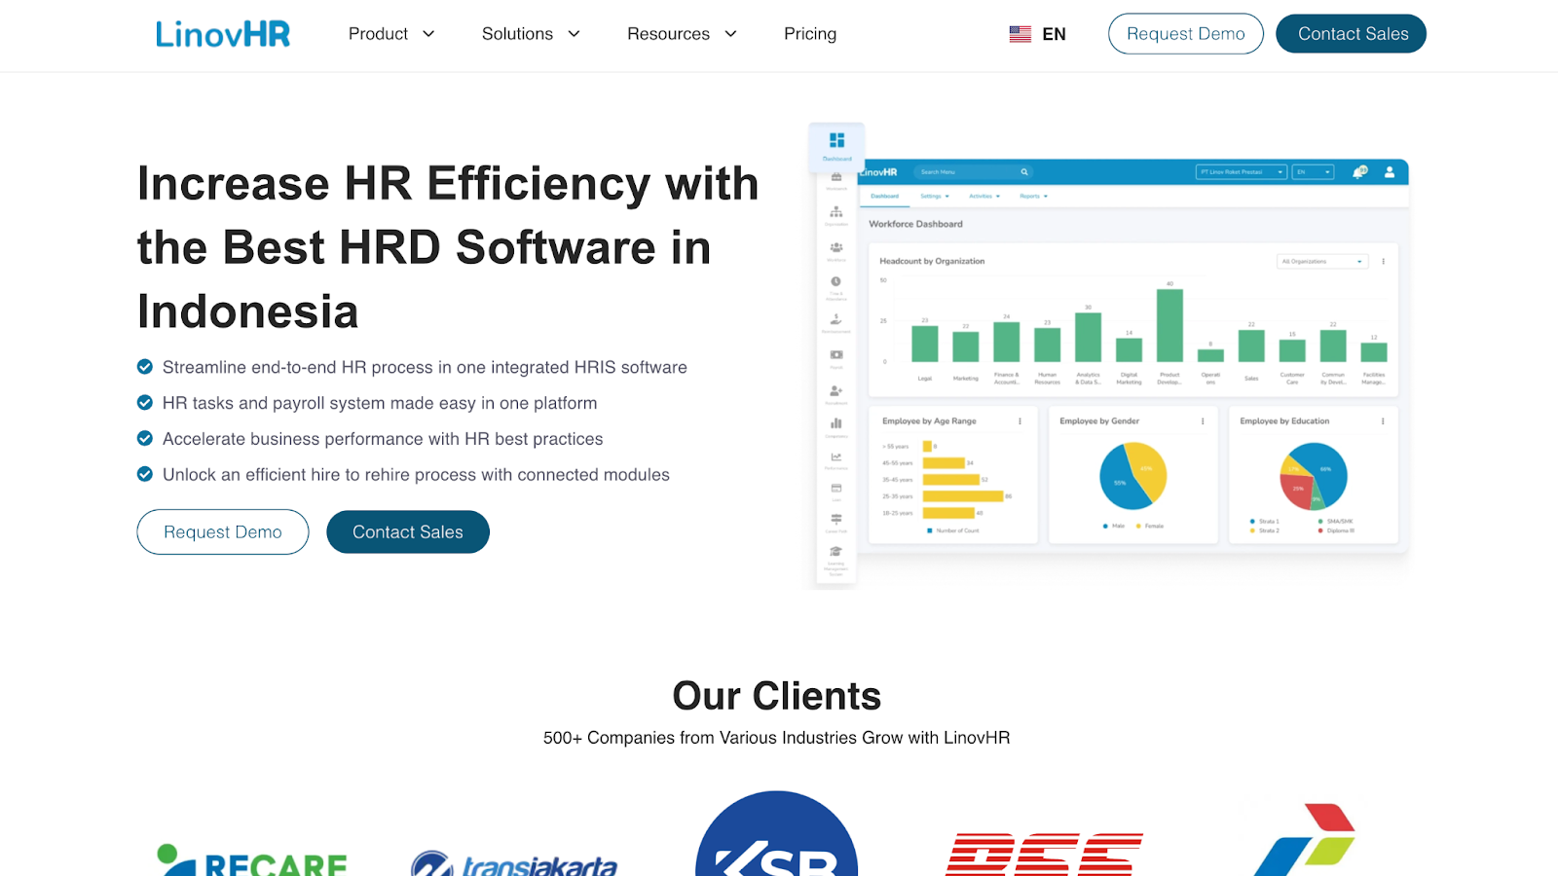Click the Diploma III legend dot in Education chart

(x=1320, y=530)
